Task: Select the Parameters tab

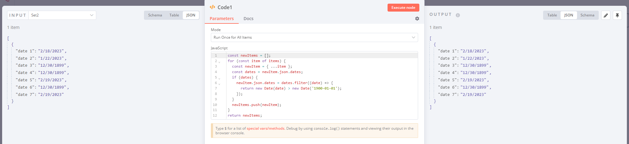Action: click(222, 19)
